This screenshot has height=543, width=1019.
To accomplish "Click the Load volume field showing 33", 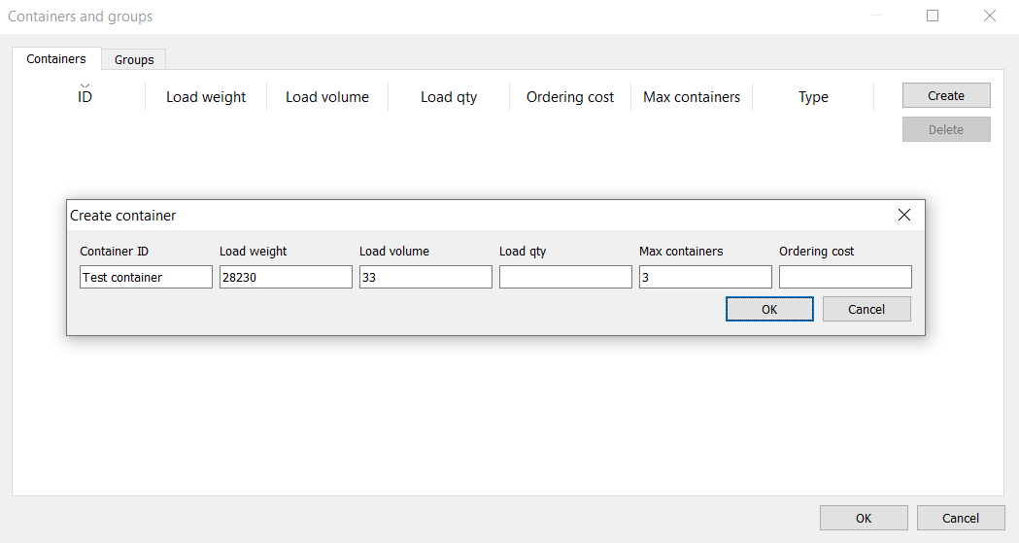I will pyautogui.click(x=425, y=278).
